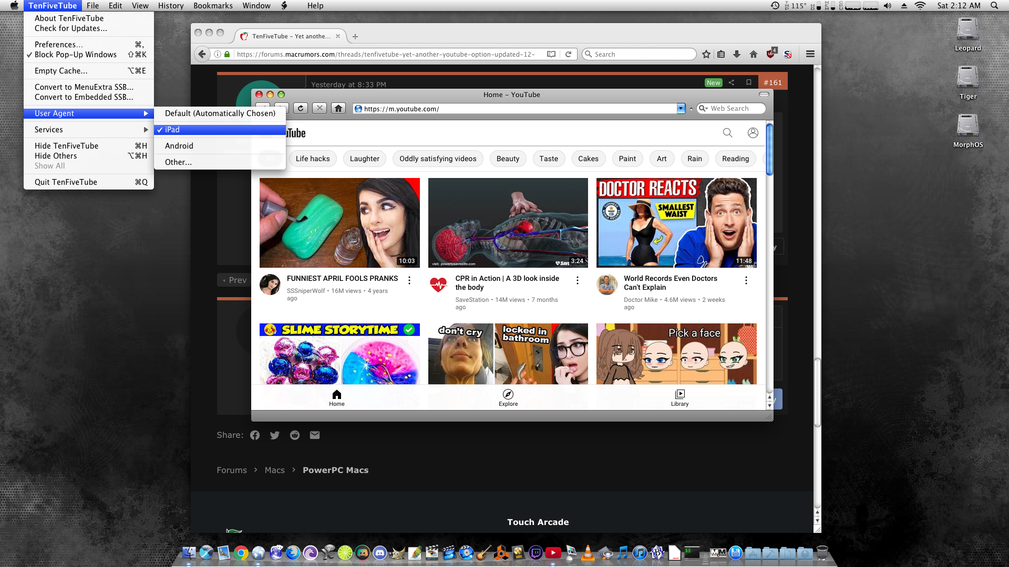The image size is (1009, 567).
Task: Select Android user agent option
Action: coord(220,146)
